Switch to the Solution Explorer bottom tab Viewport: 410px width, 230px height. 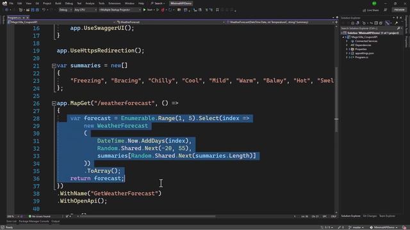350,216
